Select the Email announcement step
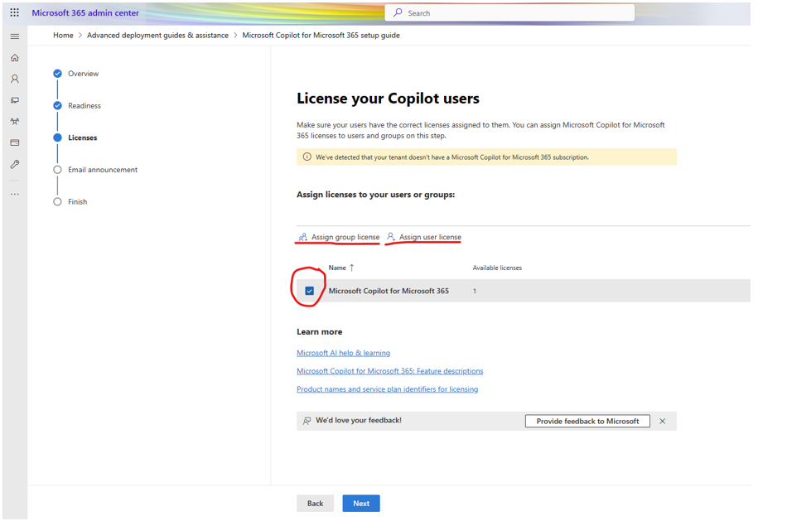Viewport: 787px width, 521px height. 103,170
